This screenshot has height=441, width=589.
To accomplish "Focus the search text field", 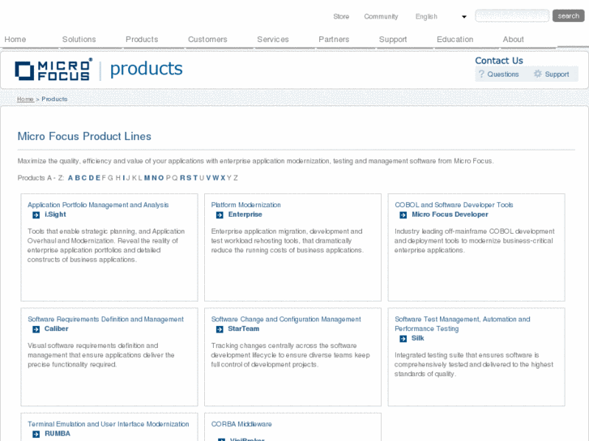I will [x=511, y=16].
